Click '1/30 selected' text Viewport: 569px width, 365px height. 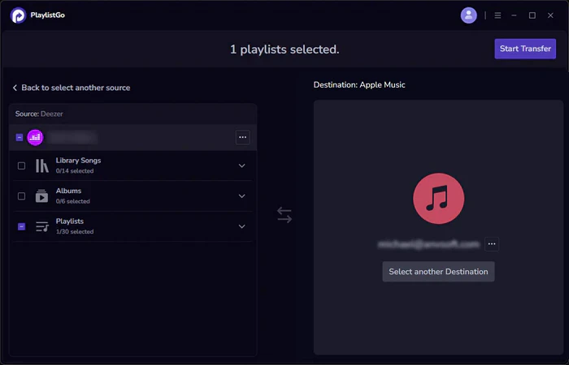(75, 232)
